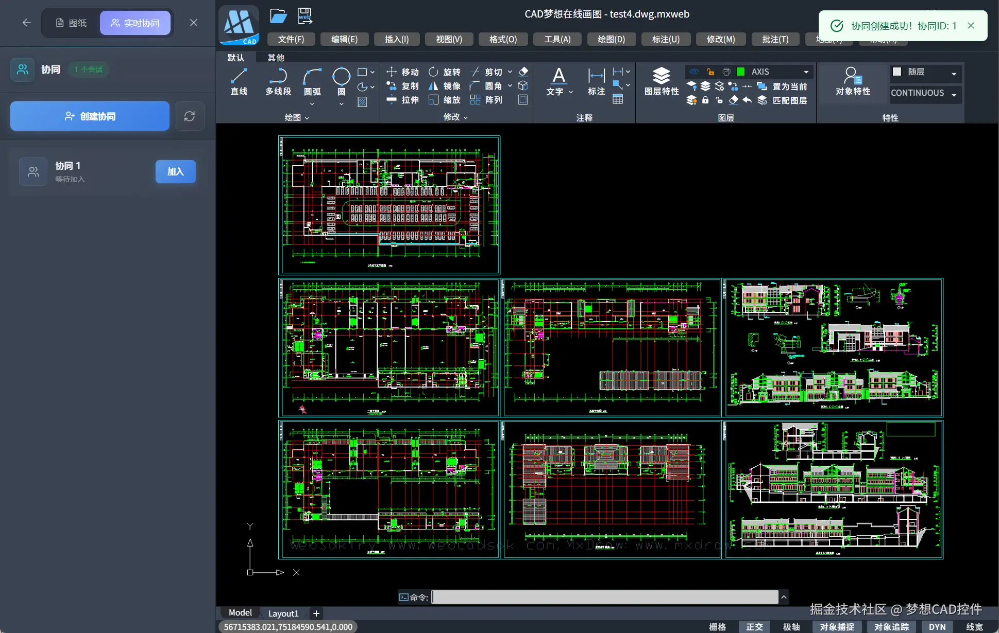The image size is (999, 633).
Task: Click the Save to web icon
Action: click(x=304, y=16)
